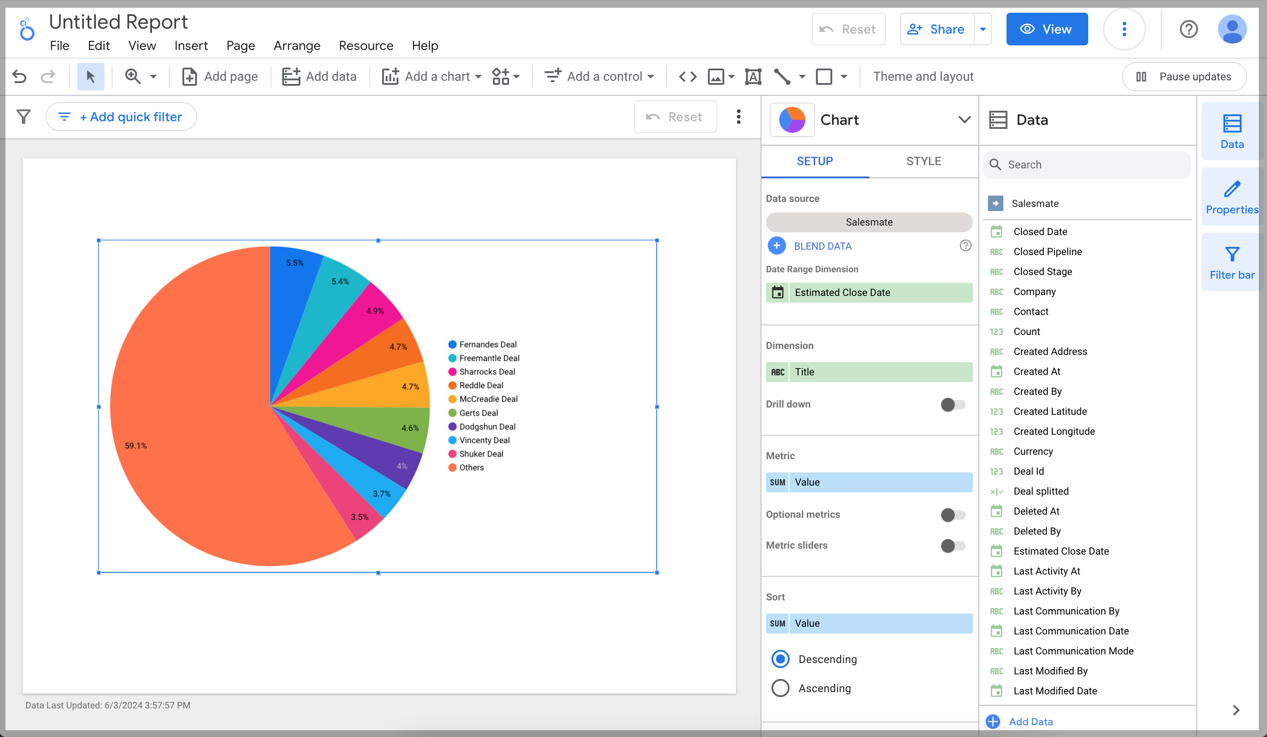Viewport: 1267px width, 737px height.
Task: Click the zoom magnifier icon
Action: click(133, 76)
